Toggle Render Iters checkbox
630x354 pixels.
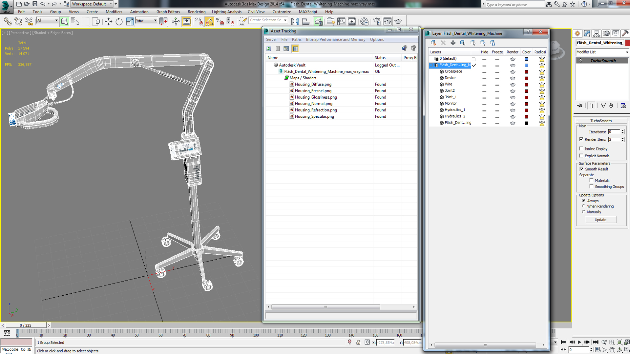pos(581,139)
